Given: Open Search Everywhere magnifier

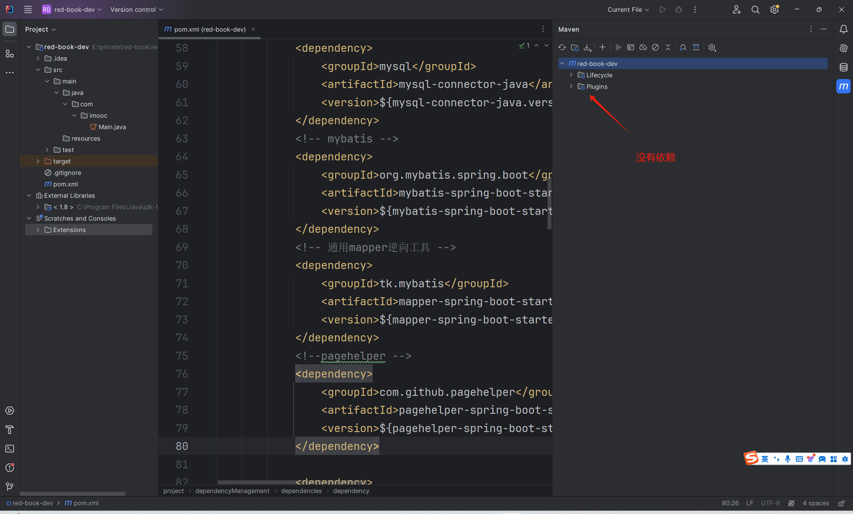Looking at the screenshot, I should coord(756,10).
